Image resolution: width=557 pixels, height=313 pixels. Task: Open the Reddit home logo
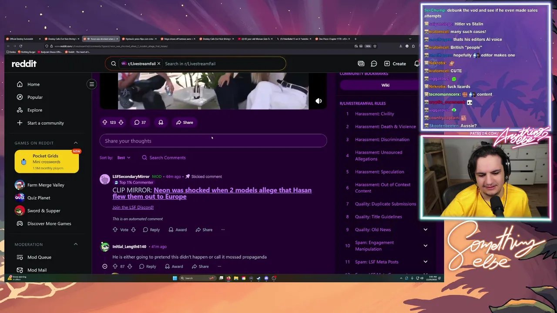coord(24,63)
